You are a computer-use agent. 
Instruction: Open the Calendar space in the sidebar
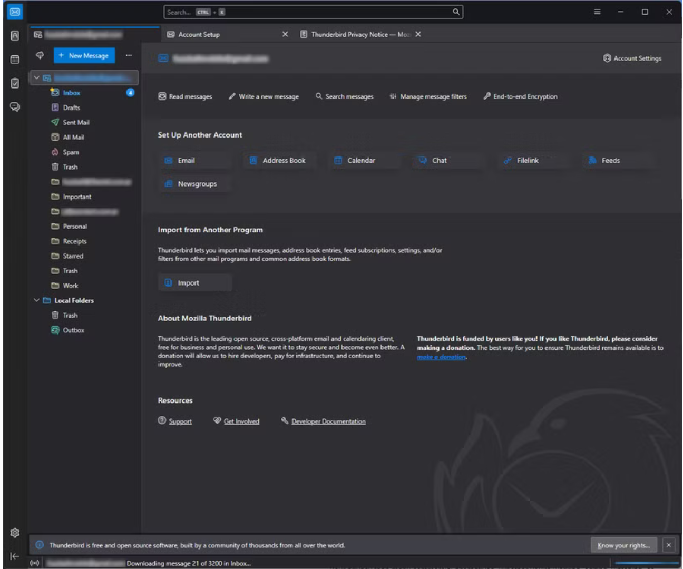pyautogui.click(x=15, y=60)
